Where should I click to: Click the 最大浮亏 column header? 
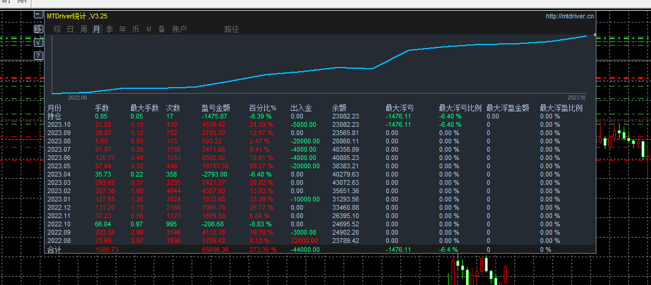pos(399,108)
